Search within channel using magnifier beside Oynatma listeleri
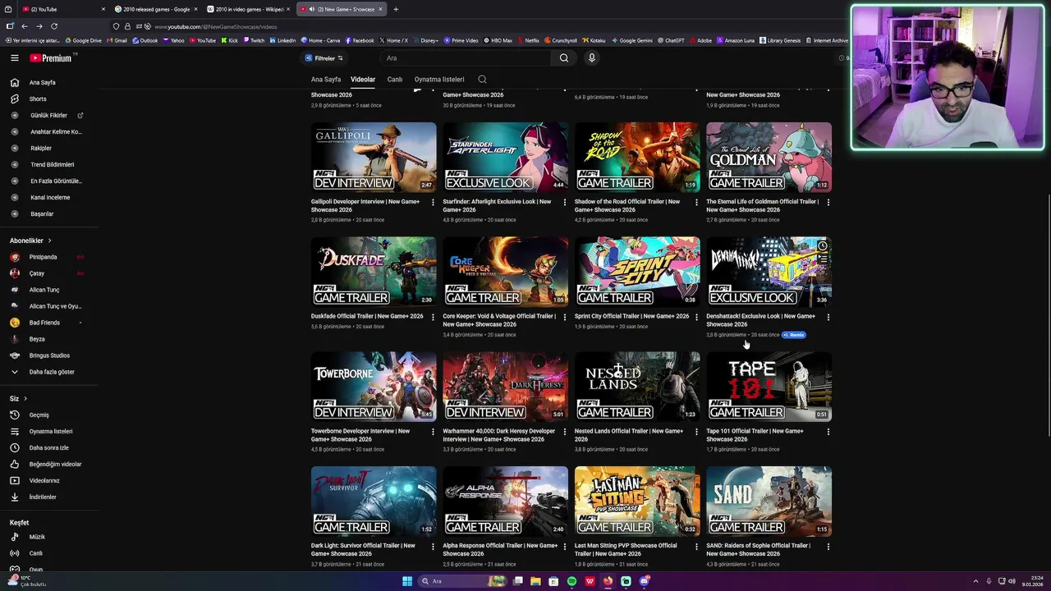Viewport: 1051px width, 591px height. [x=482, y=80]
